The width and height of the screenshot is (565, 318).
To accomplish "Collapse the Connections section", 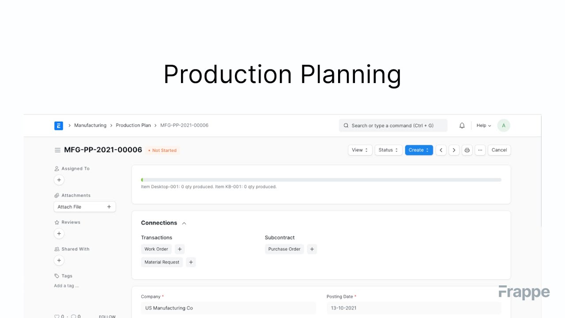I will [x=184, y=223].
